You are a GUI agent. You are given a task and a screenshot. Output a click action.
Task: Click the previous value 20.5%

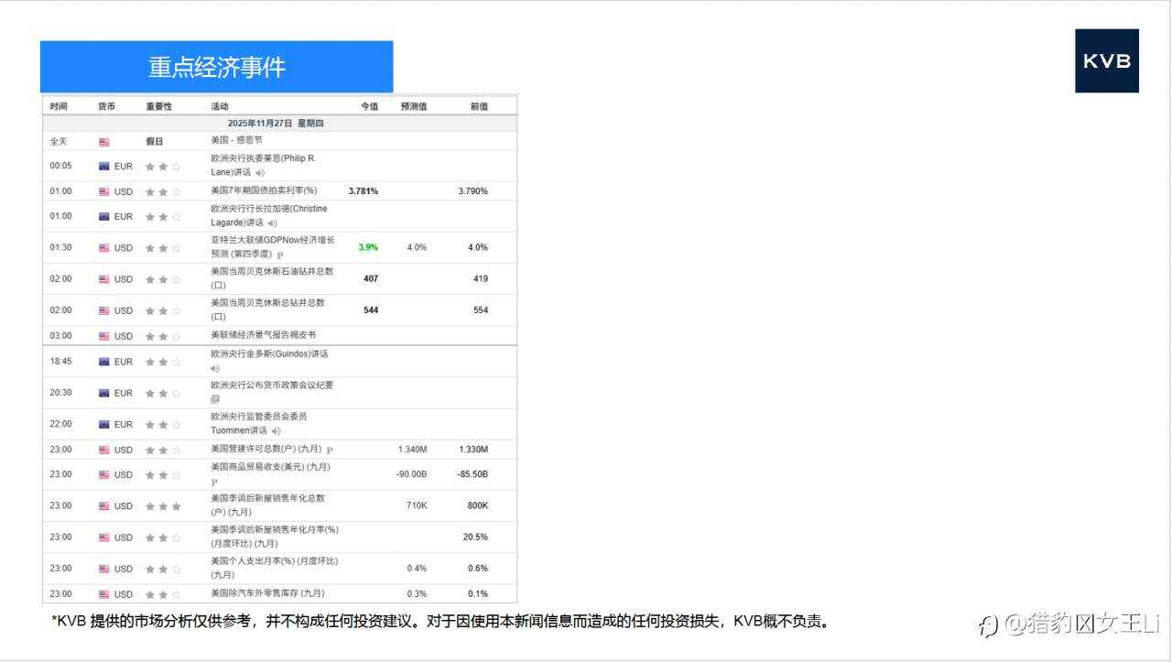(x=476, y=537)
